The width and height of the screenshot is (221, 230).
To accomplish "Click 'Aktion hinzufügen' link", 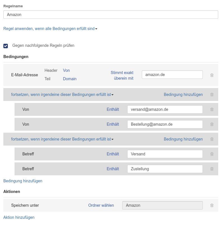I will (19, 217).
